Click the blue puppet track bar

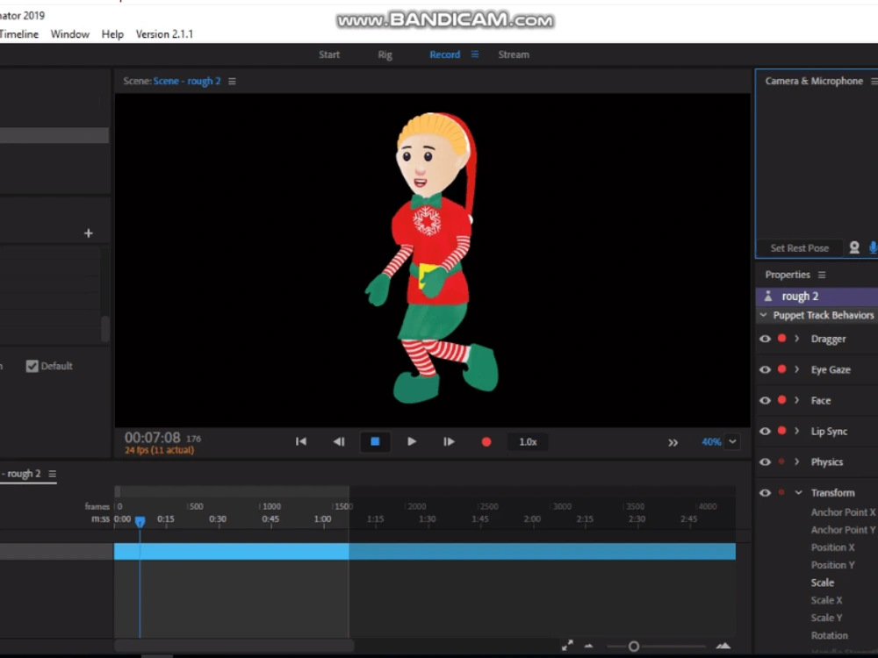[425, 551]
